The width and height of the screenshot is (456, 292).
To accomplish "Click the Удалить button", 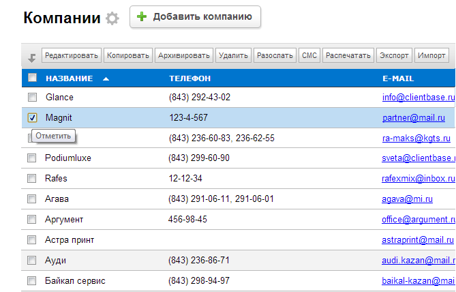I will pos(233,55).
